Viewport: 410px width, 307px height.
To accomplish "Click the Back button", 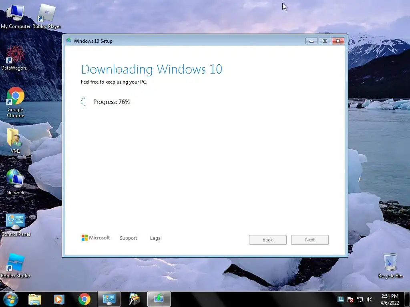I will 268,240.
